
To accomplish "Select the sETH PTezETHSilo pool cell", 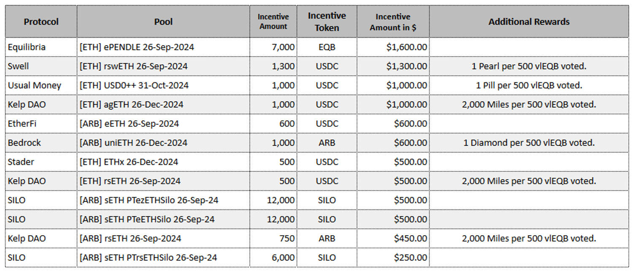I will 149,200.
